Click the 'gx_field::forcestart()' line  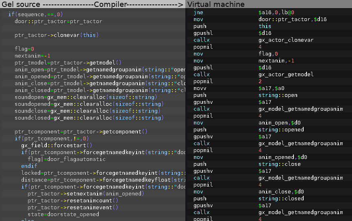pyautogui.click(x=56, y=146)
